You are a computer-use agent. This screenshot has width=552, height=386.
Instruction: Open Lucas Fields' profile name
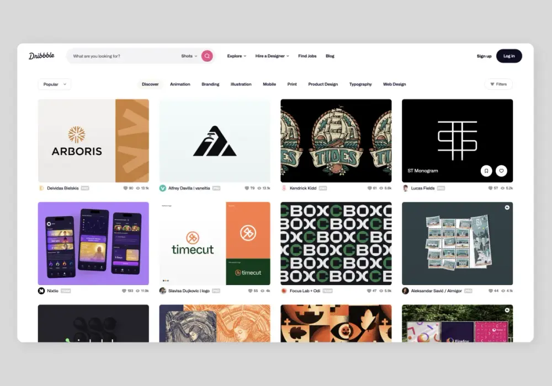coord(423,188)
